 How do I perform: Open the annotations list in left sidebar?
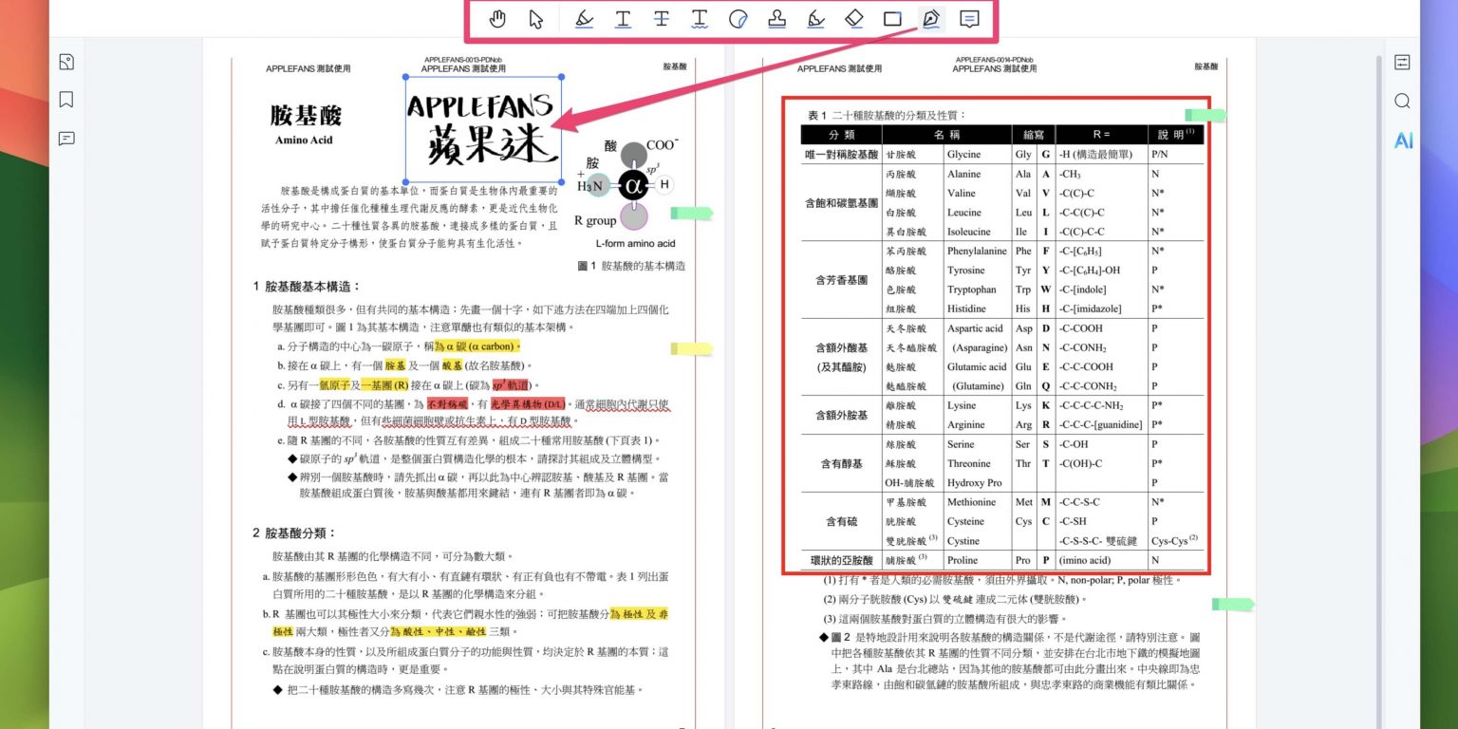coord(66,139)
